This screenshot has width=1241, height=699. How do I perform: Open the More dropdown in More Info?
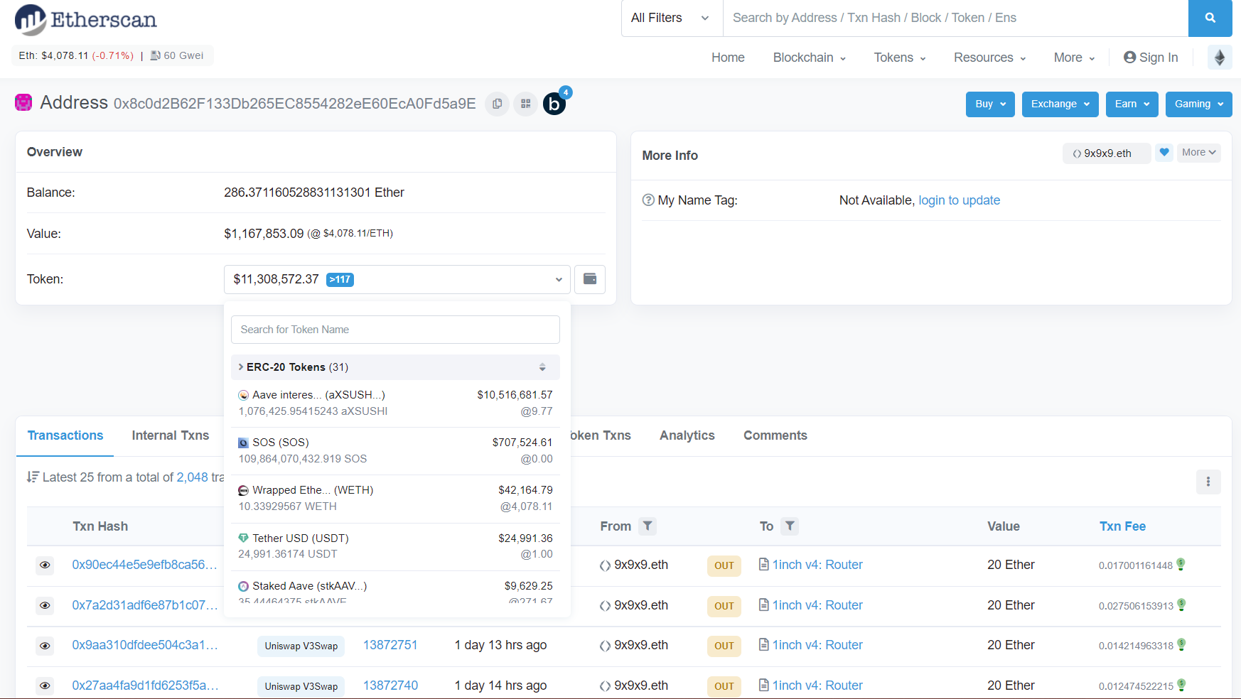click(1198, 152)
